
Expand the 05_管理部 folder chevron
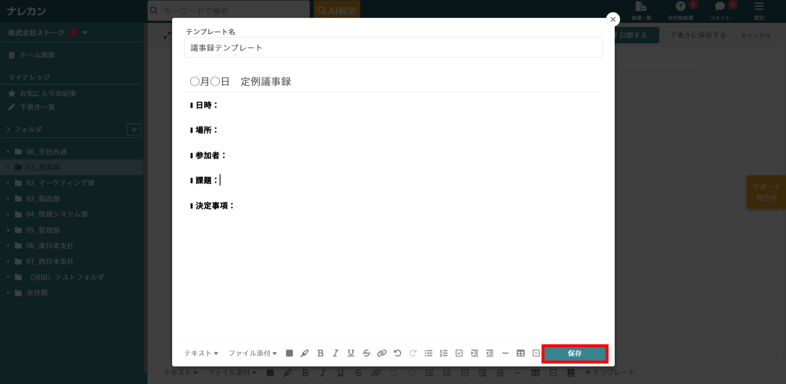pyautogui.click(x=8, y=230)
